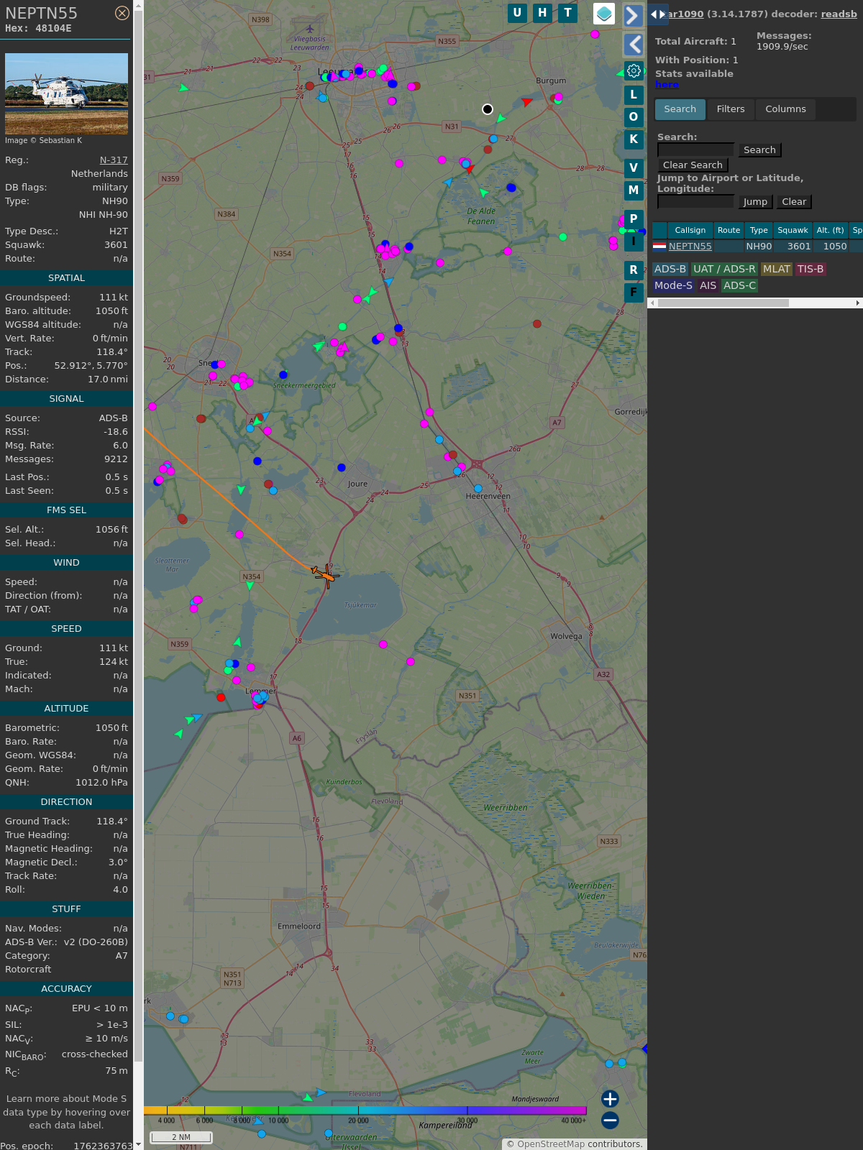
Task: Click the Clear Search button
Action: tap(693, 165)
